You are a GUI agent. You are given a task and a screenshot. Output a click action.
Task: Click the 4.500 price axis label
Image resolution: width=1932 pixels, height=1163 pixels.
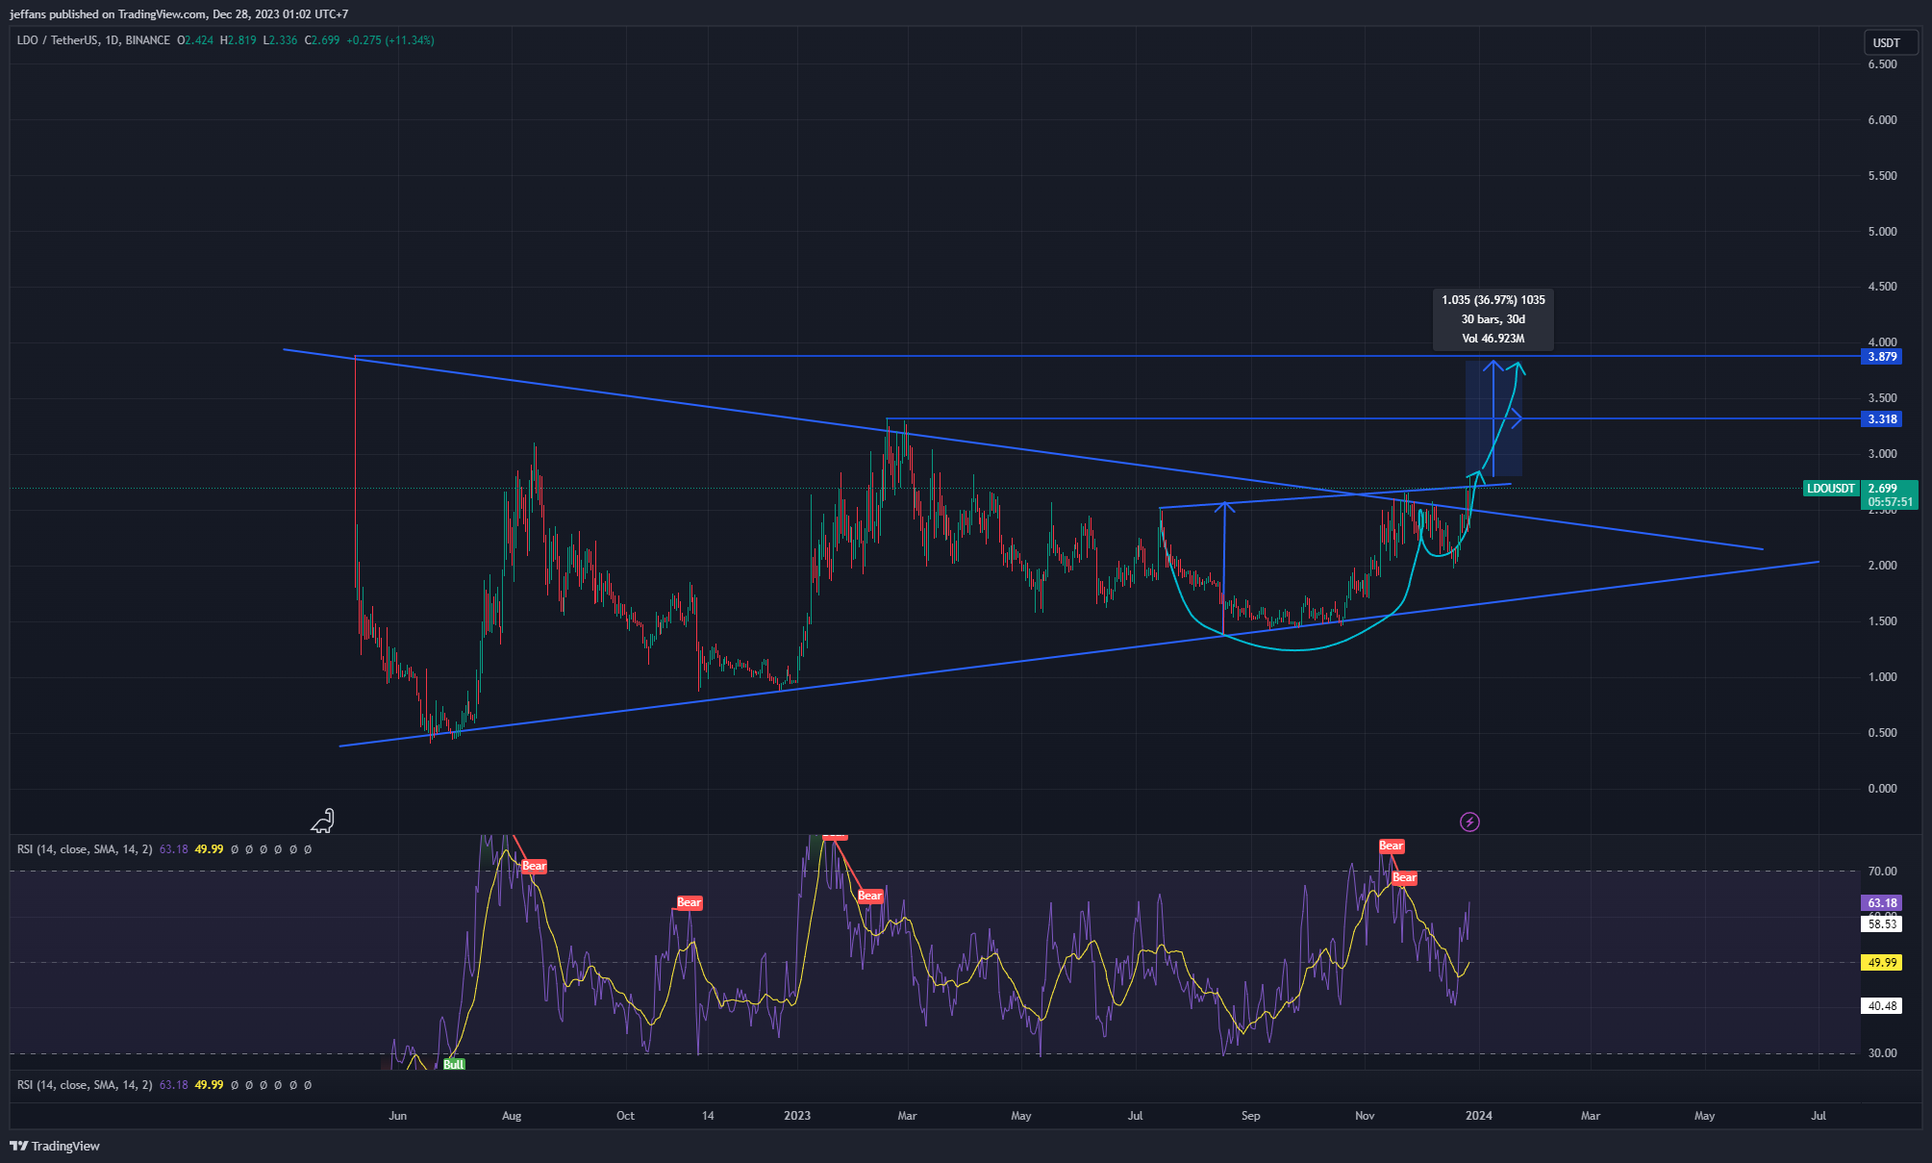(x=1882, y=287)
